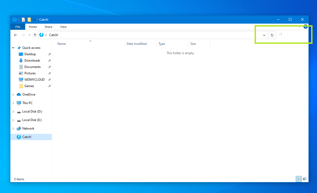Open Explorer help icon

(305, 27)
